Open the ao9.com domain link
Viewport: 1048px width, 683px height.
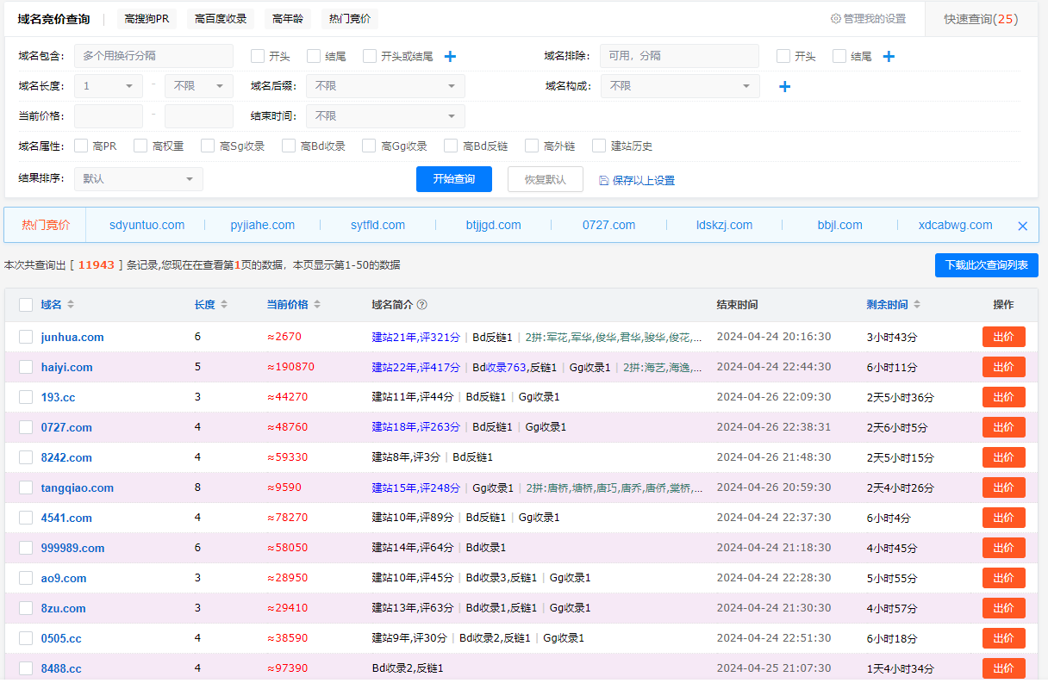[64, 578]
